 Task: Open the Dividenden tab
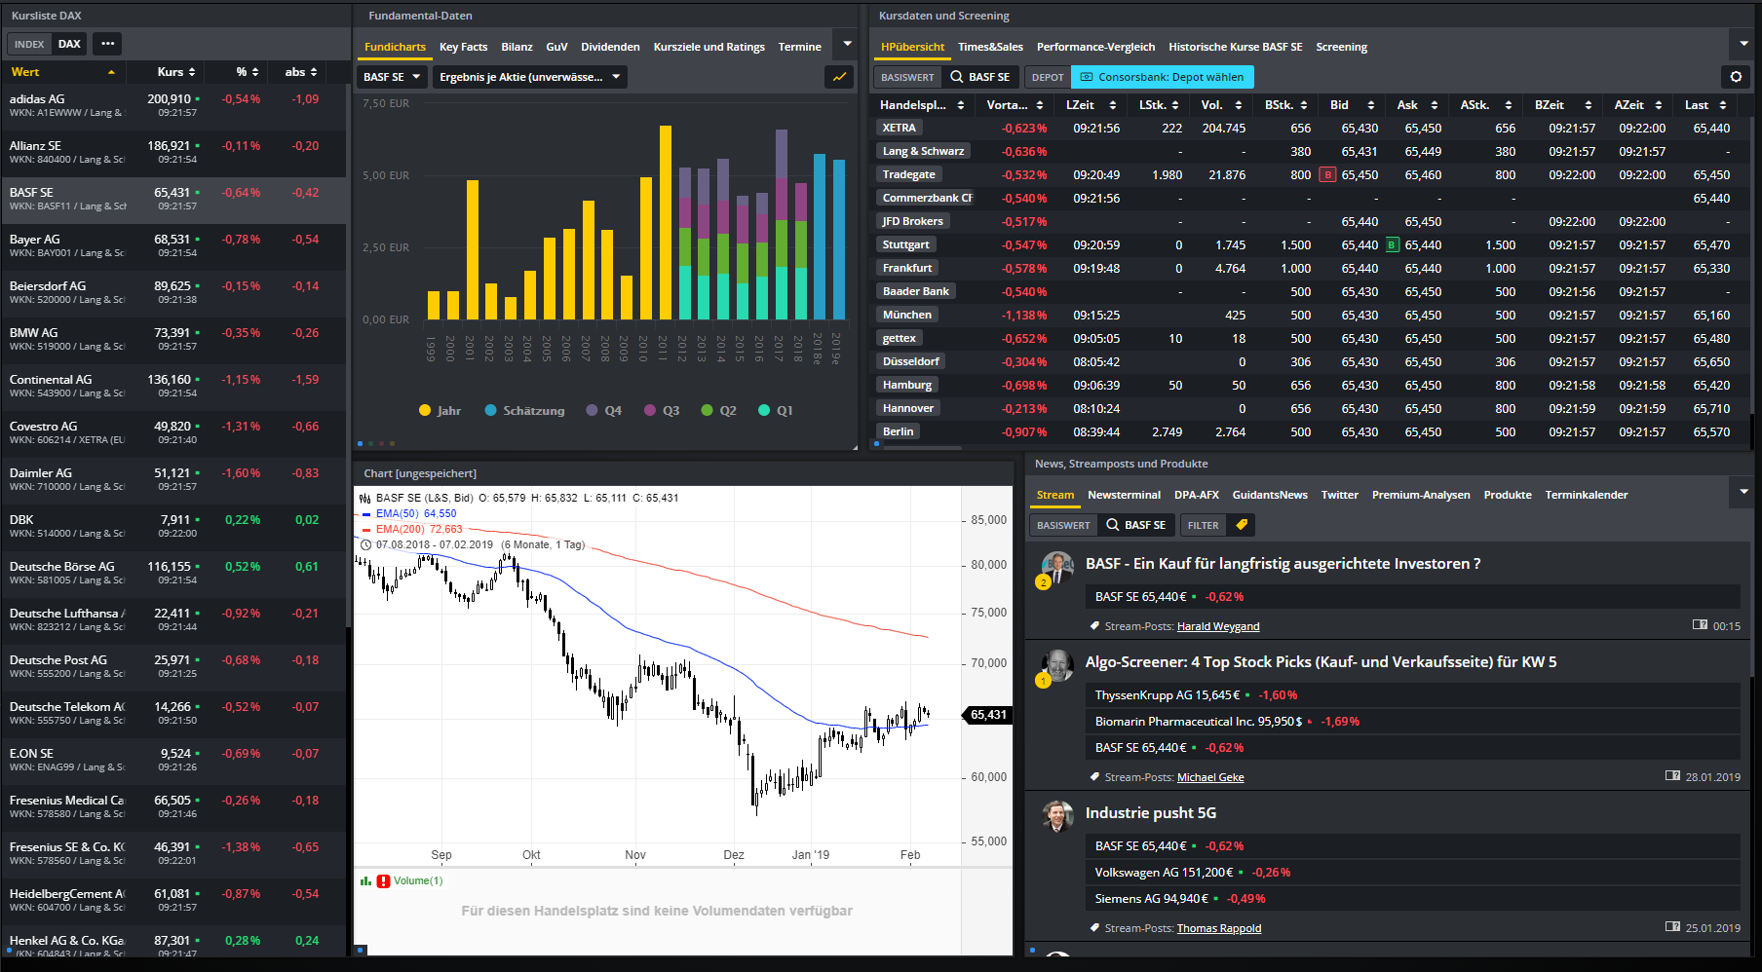(x=610, y=47)
